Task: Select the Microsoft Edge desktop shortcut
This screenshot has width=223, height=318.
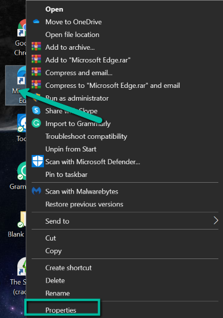Action: coord(16,86)
